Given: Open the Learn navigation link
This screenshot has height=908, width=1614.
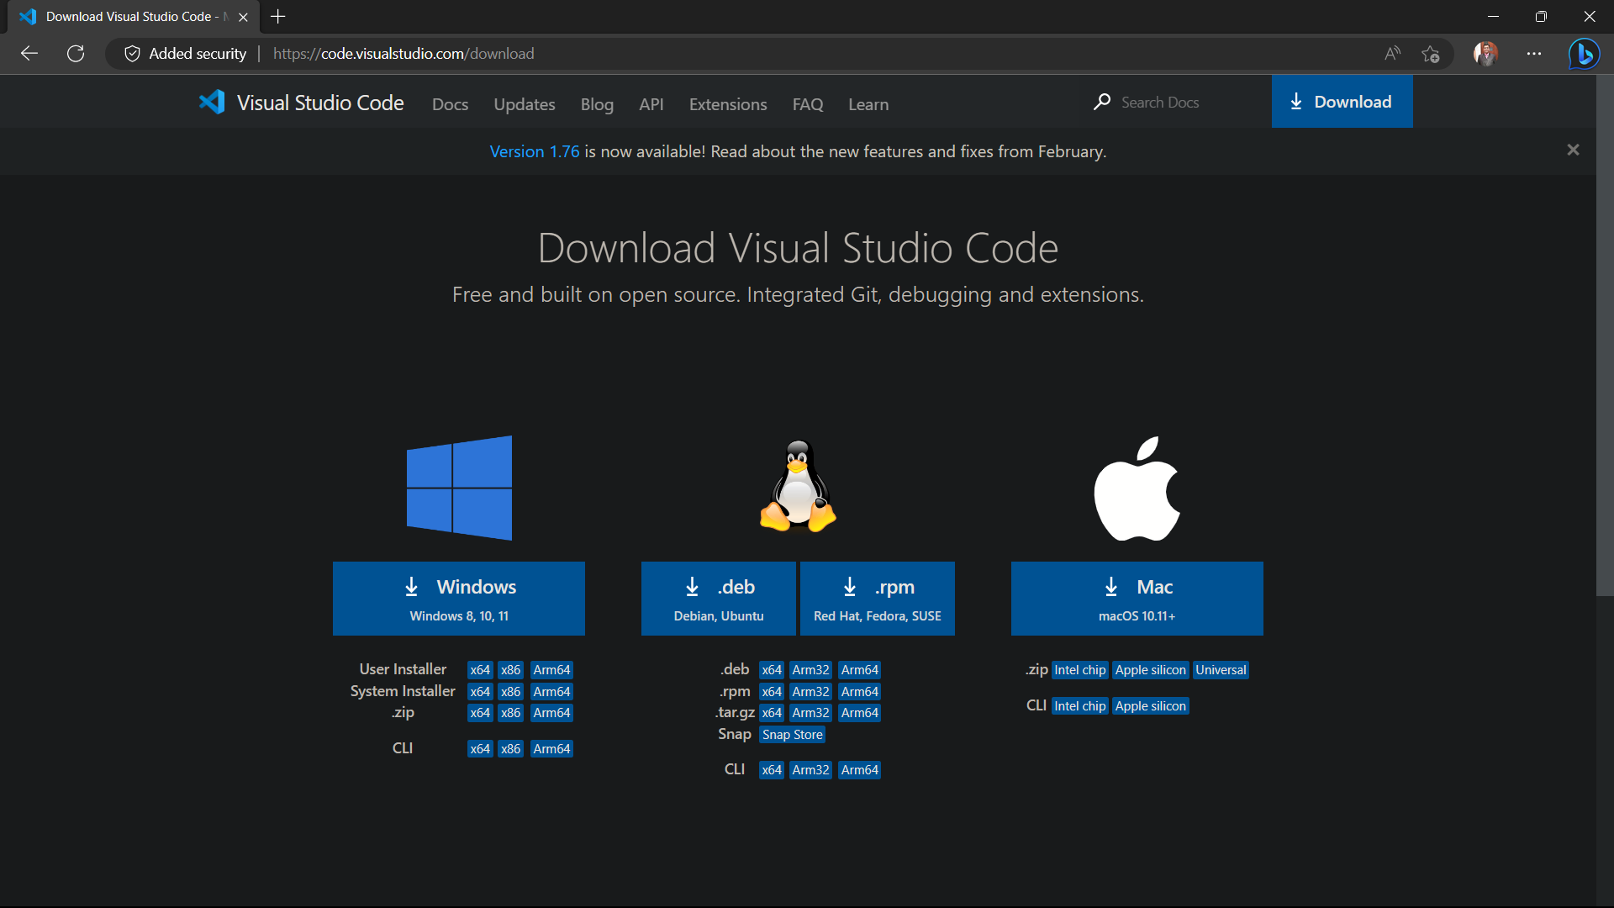Looking at the screenshot, I should (868, 104).
